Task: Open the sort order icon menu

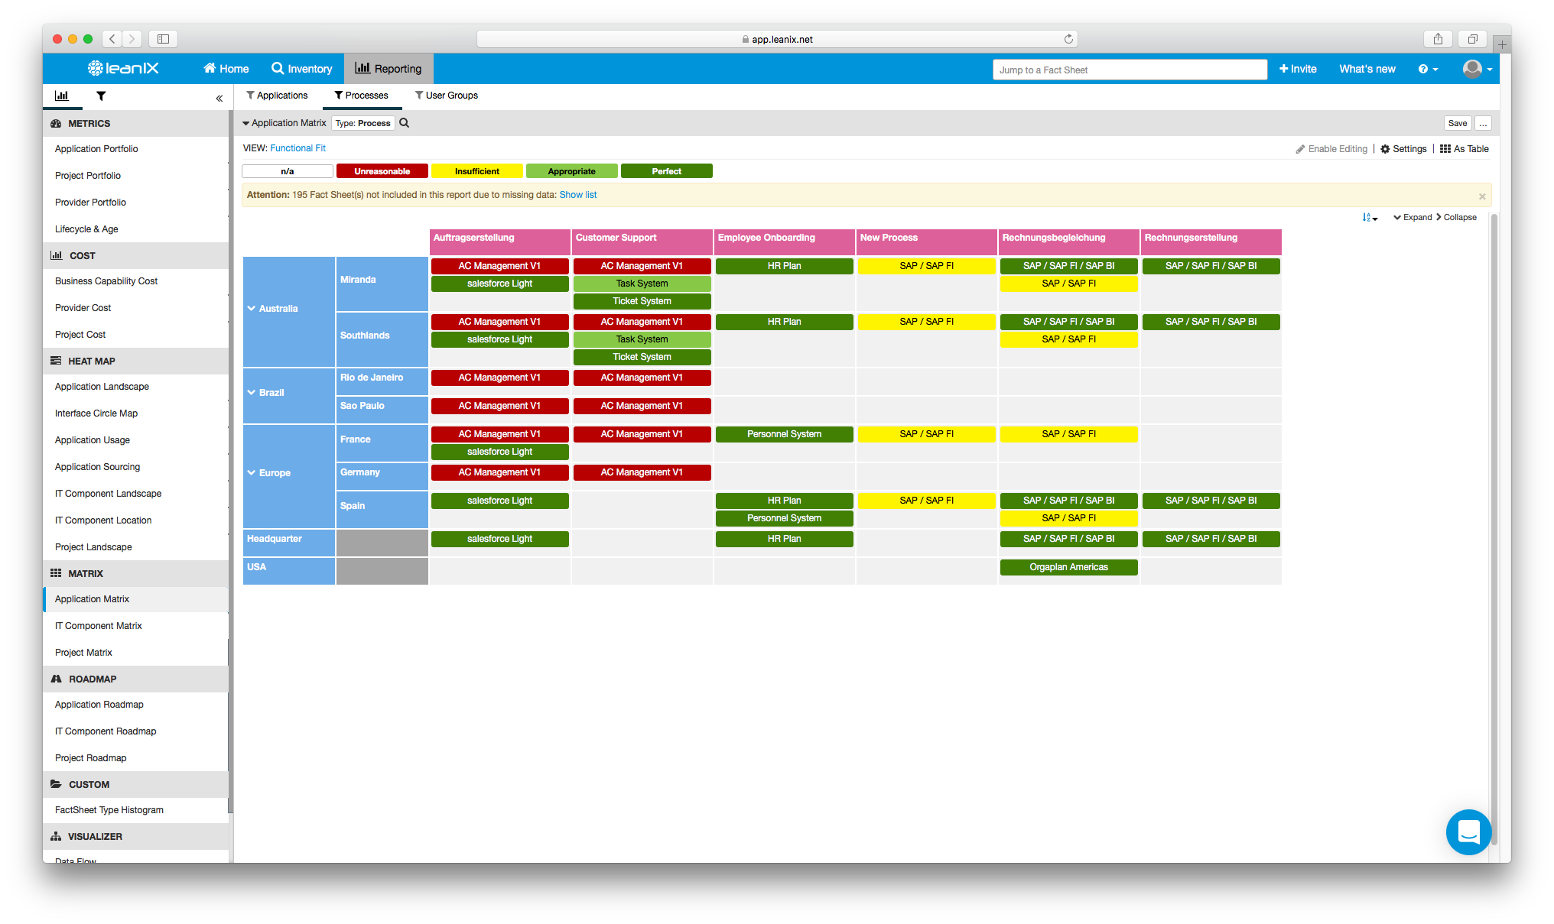Action: [x=1369, y=218]
